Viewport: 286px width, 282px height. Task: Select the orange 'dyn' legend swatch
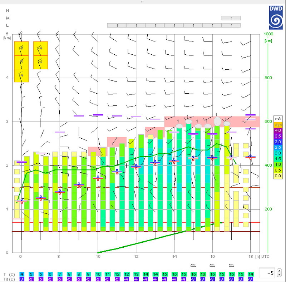coord(278,125)
